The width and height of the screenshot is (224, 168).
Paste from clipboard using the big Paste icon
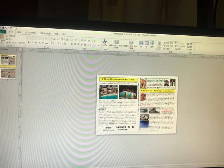pos(1,36)
